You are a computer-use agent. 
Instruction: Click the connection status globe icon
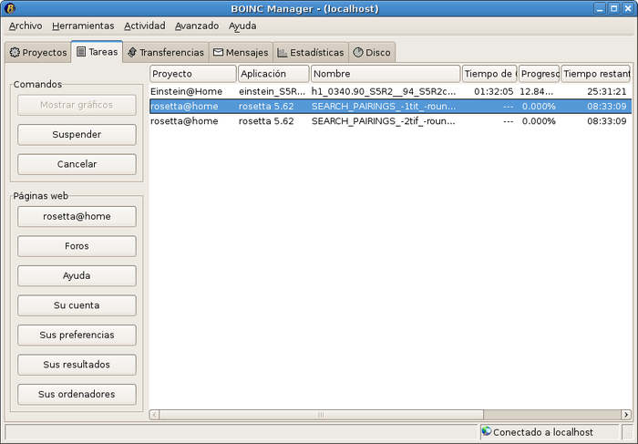click(x=487, y=431)
